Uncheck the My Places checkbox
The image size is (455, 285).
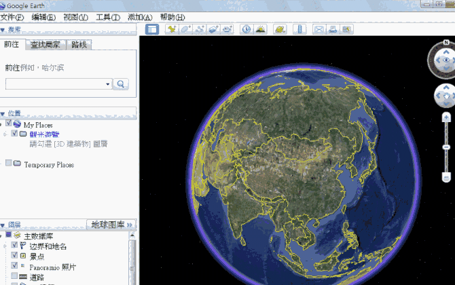click(9, 124)
